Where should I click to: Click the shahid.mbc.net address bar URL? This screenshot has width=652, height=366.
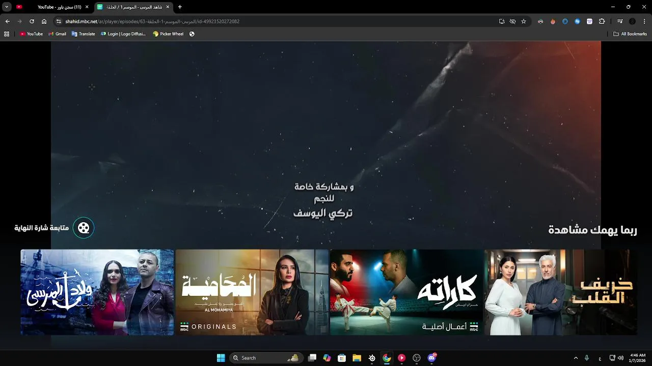(152, 21)
